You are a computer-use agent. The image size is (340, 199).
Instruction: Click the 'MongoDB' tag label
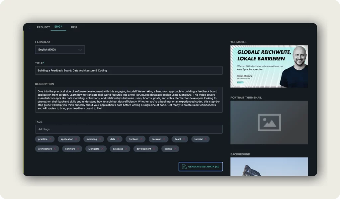tap(94, 149)
